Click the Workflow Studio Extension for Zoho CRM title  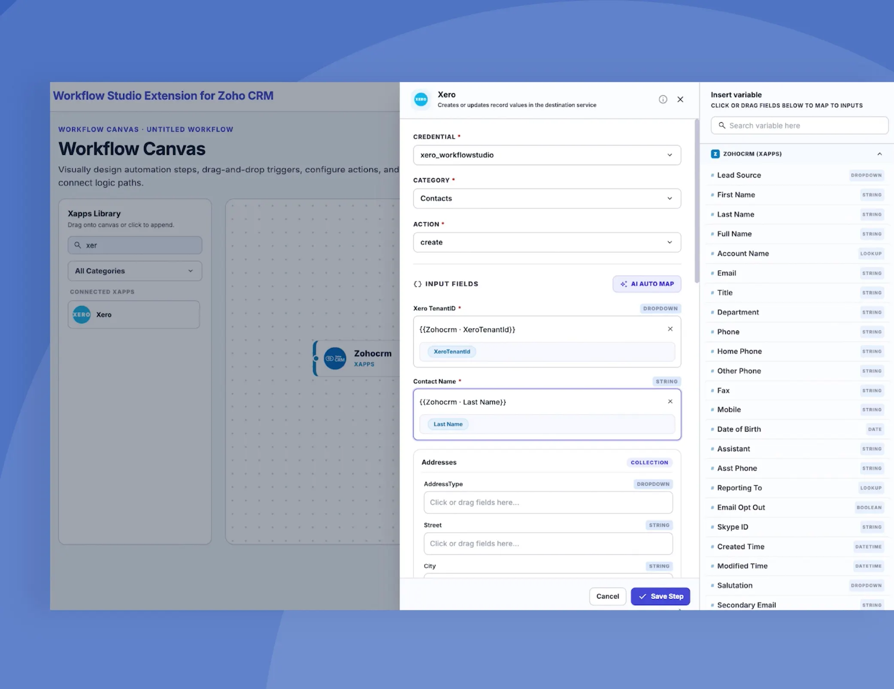pos(163,95)
